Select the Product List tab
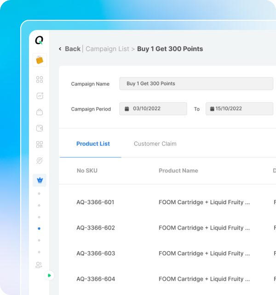 tap(93, 144)
